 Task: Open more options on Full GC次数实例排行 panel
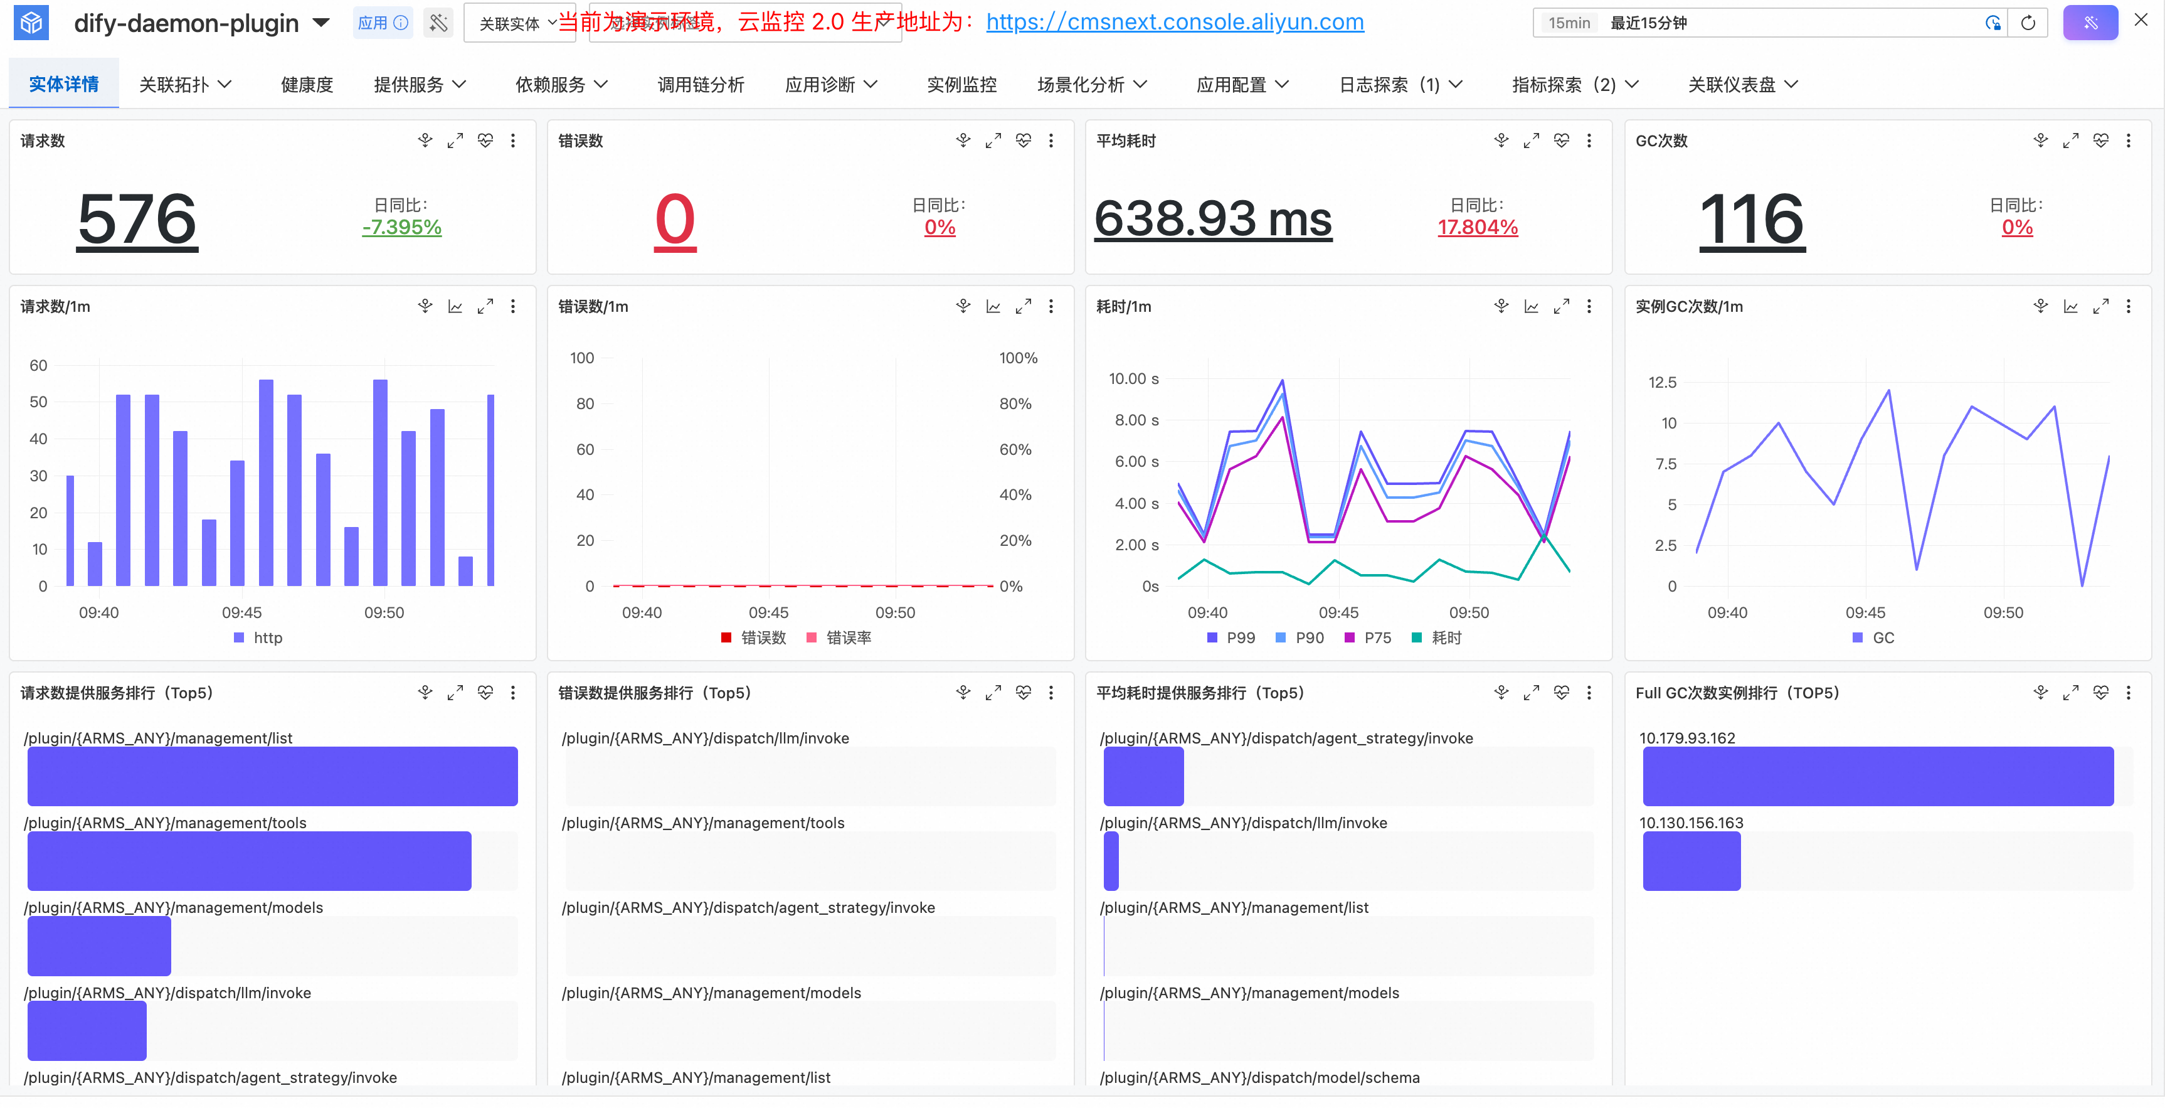point(2128,693)
